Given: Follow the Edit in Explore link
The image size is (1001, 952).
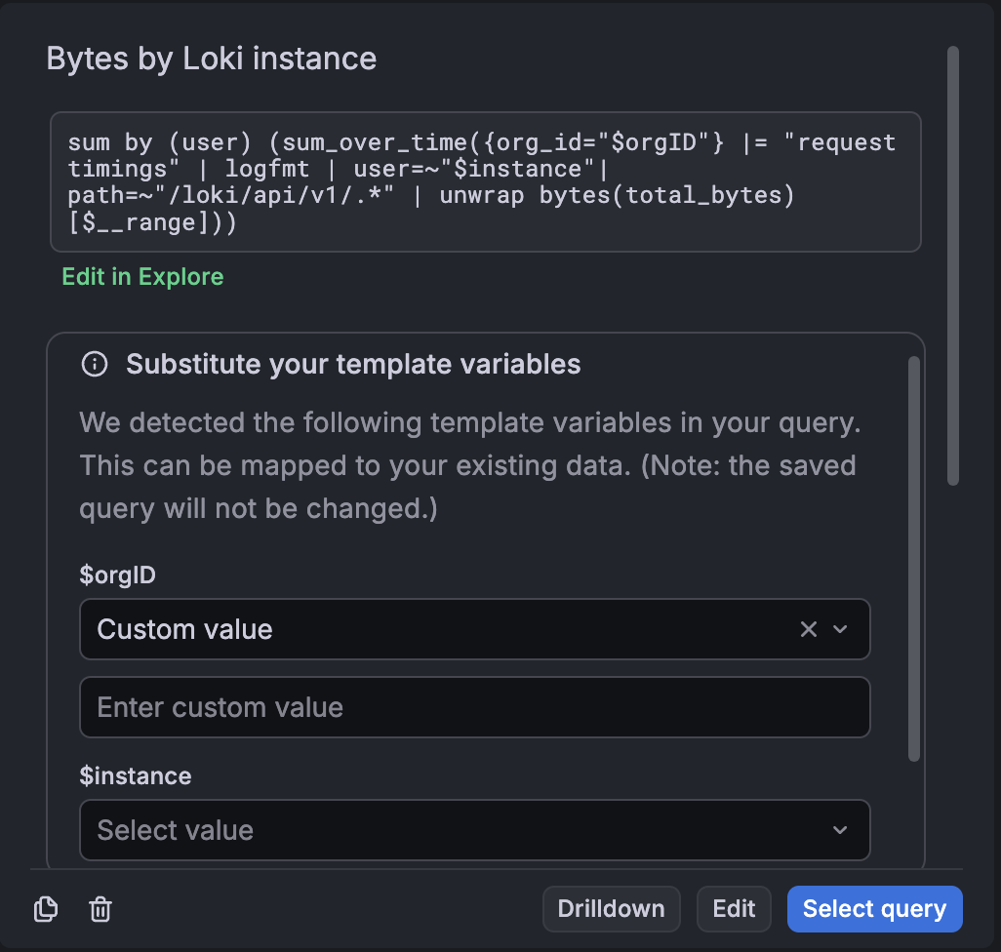Looking at the screenshot, I should [142, 277].
